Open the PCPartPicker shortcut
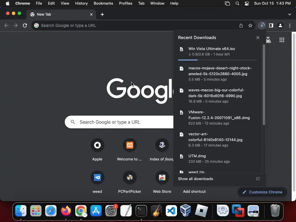The image size is (296, 222). pyautogui.click(x=129, y=182)
